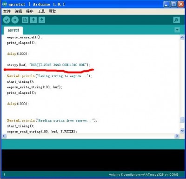The height and width of the screenshot is (179, 186).
Task: Open the 文件 menu
Action: coord(7,11)
